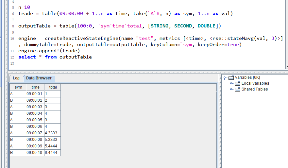
Task: Expand the Shared Tables node
Action: point(231,89)
